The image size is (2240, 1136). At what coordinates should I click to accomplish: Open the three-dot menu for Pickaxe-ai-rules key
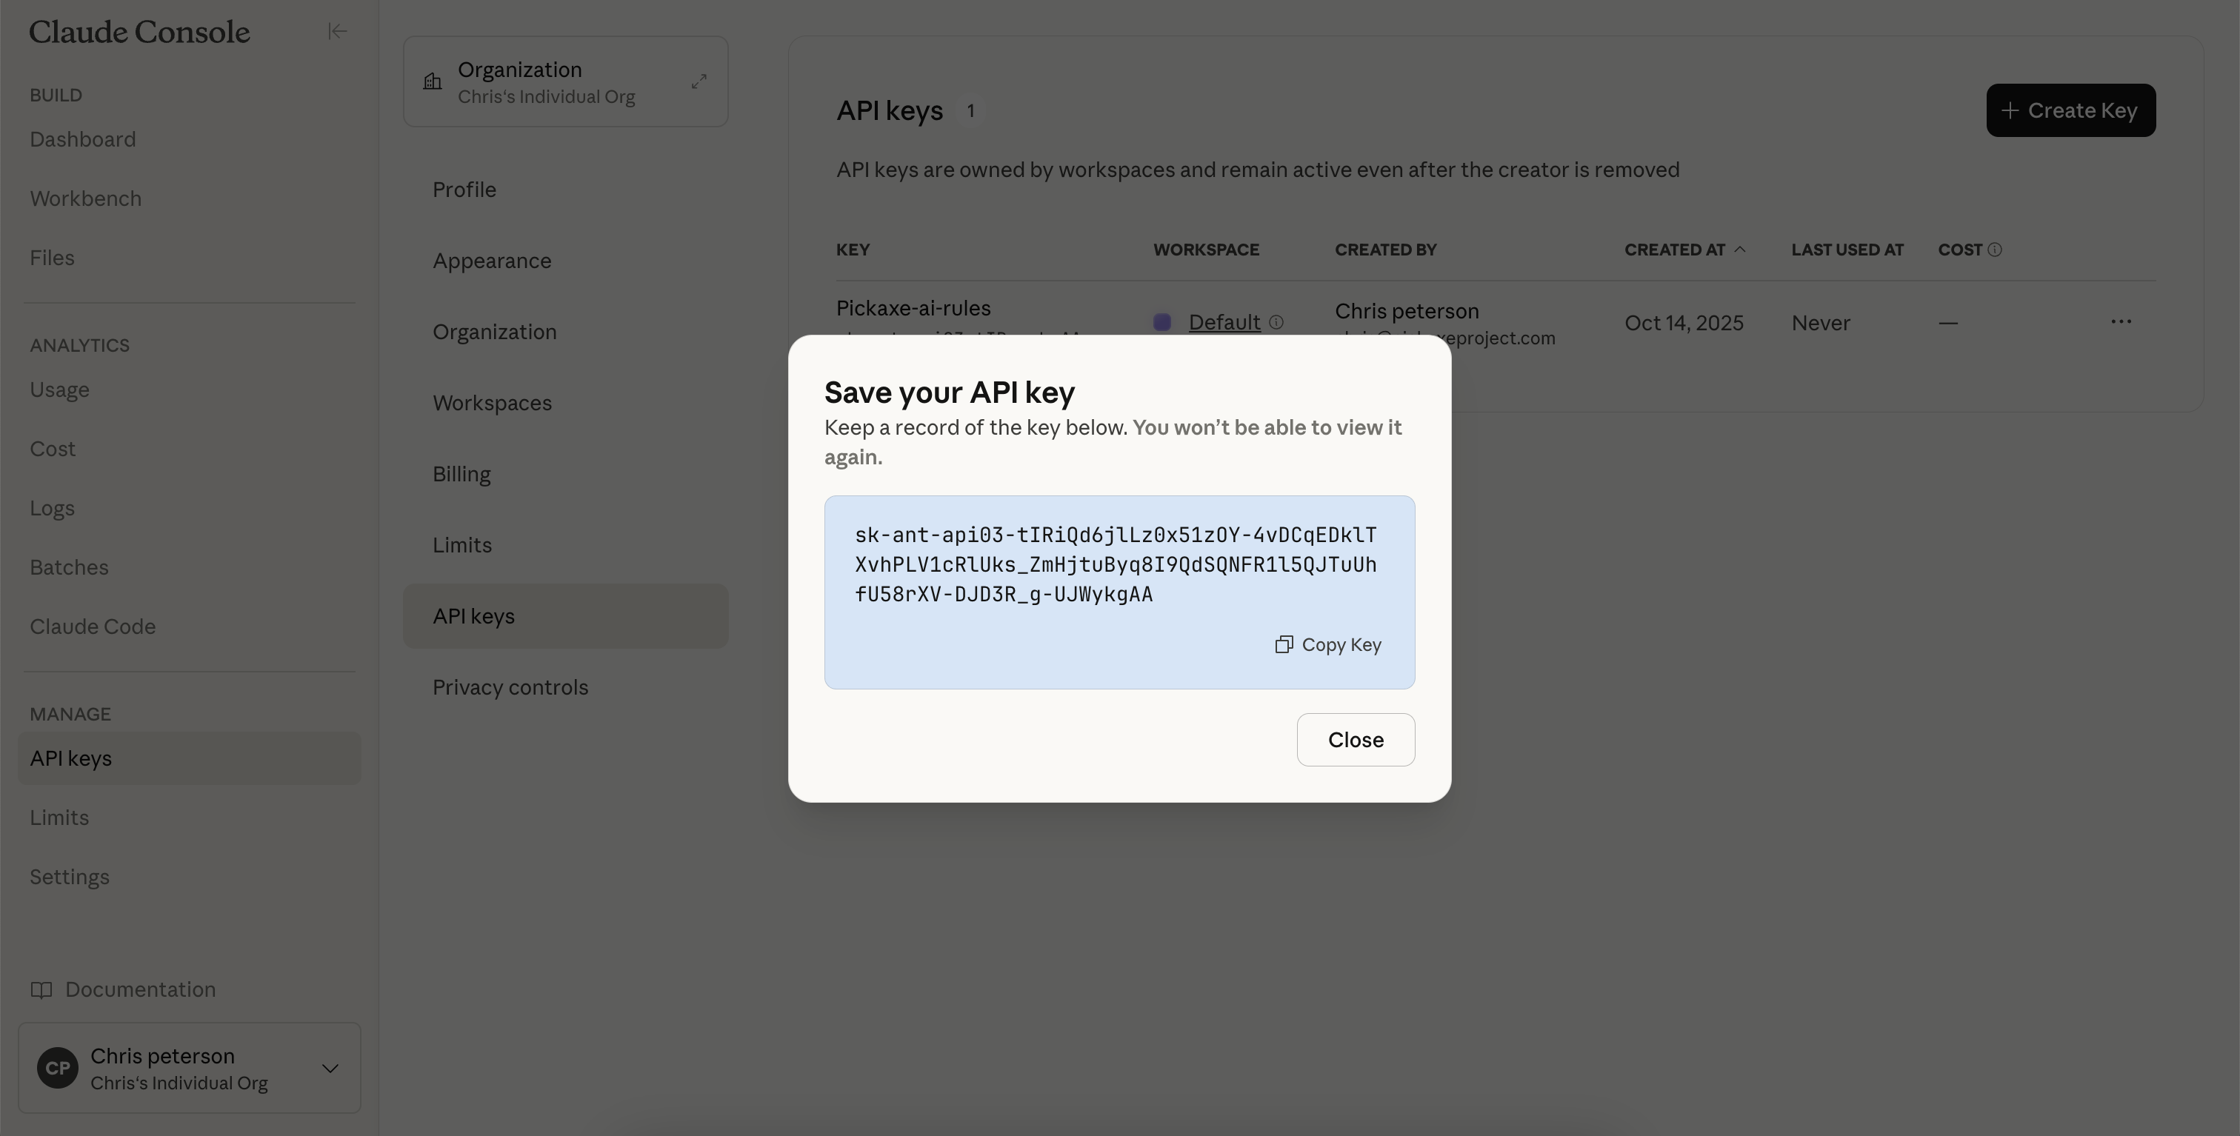tap(2120, 322)
